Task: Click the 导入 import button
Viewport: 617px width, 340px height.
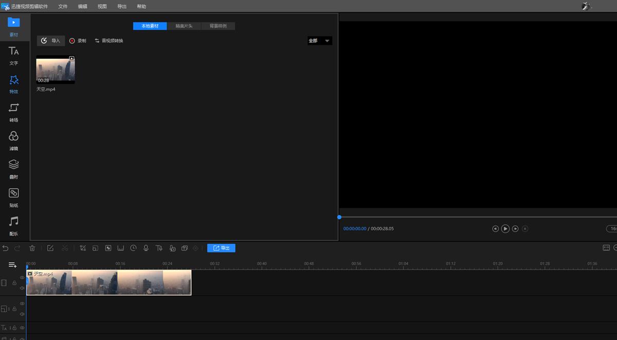Action: pos(51,41)
